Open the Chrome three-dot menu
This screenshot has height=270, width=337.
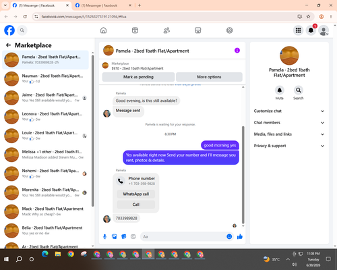331,17
